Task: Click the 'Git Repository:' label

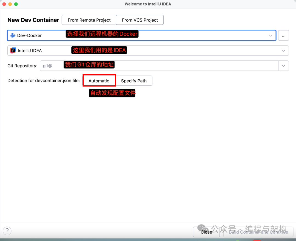Action: click(22, 66)
